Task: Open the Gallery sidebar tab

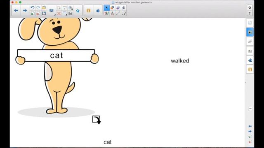Action: 250,32
